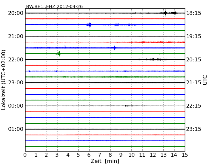Viewport: 210px width, 168px height.
Task: Pick the 21:15 UTC label
Action: 194,83
